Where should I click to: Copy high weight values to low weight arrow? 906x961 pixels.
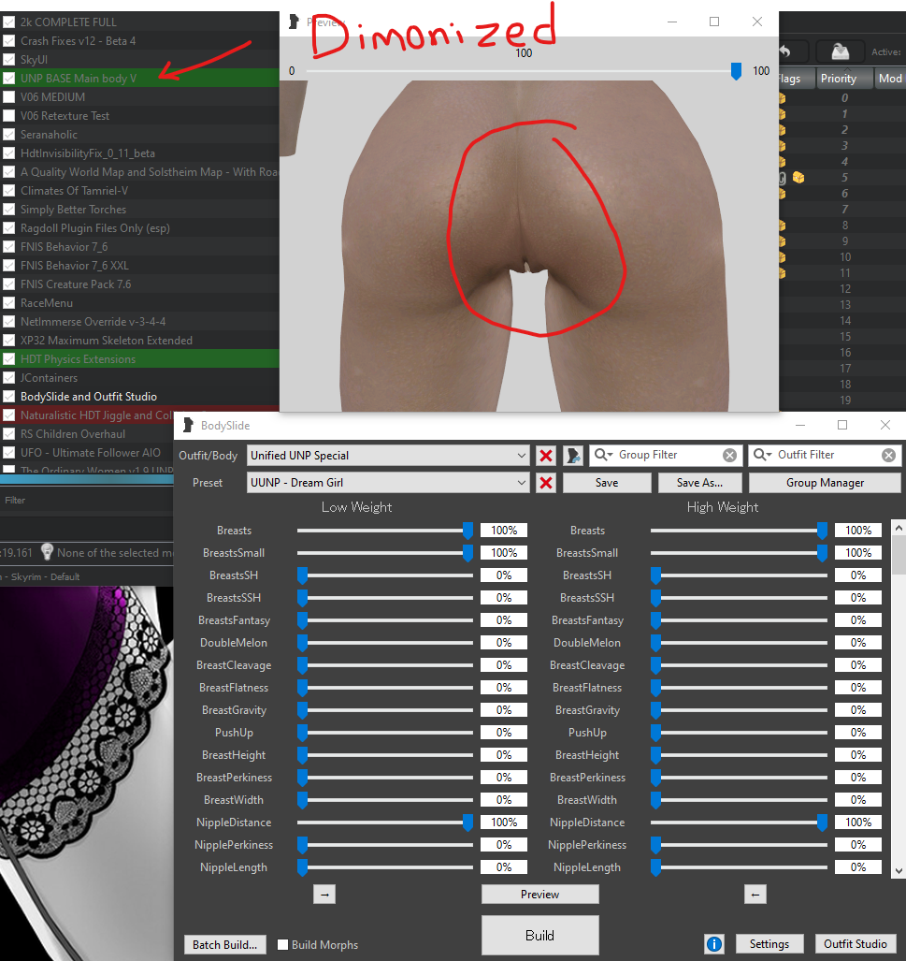click(x=755, y=895)
